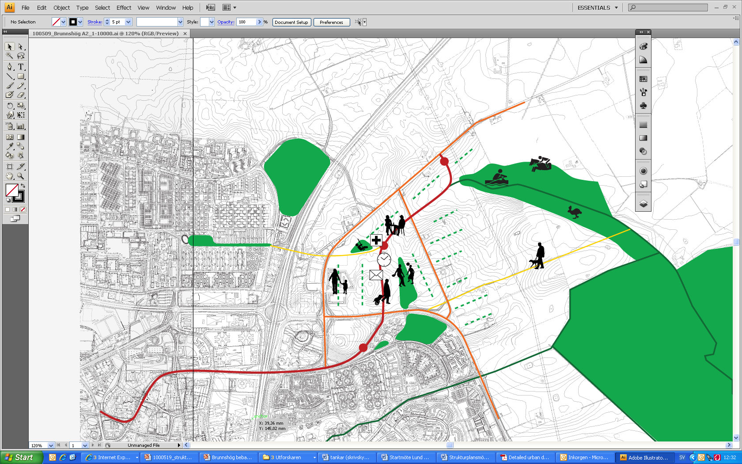Select the Artboard tool
742x464 pixels.
click(10, 167)
